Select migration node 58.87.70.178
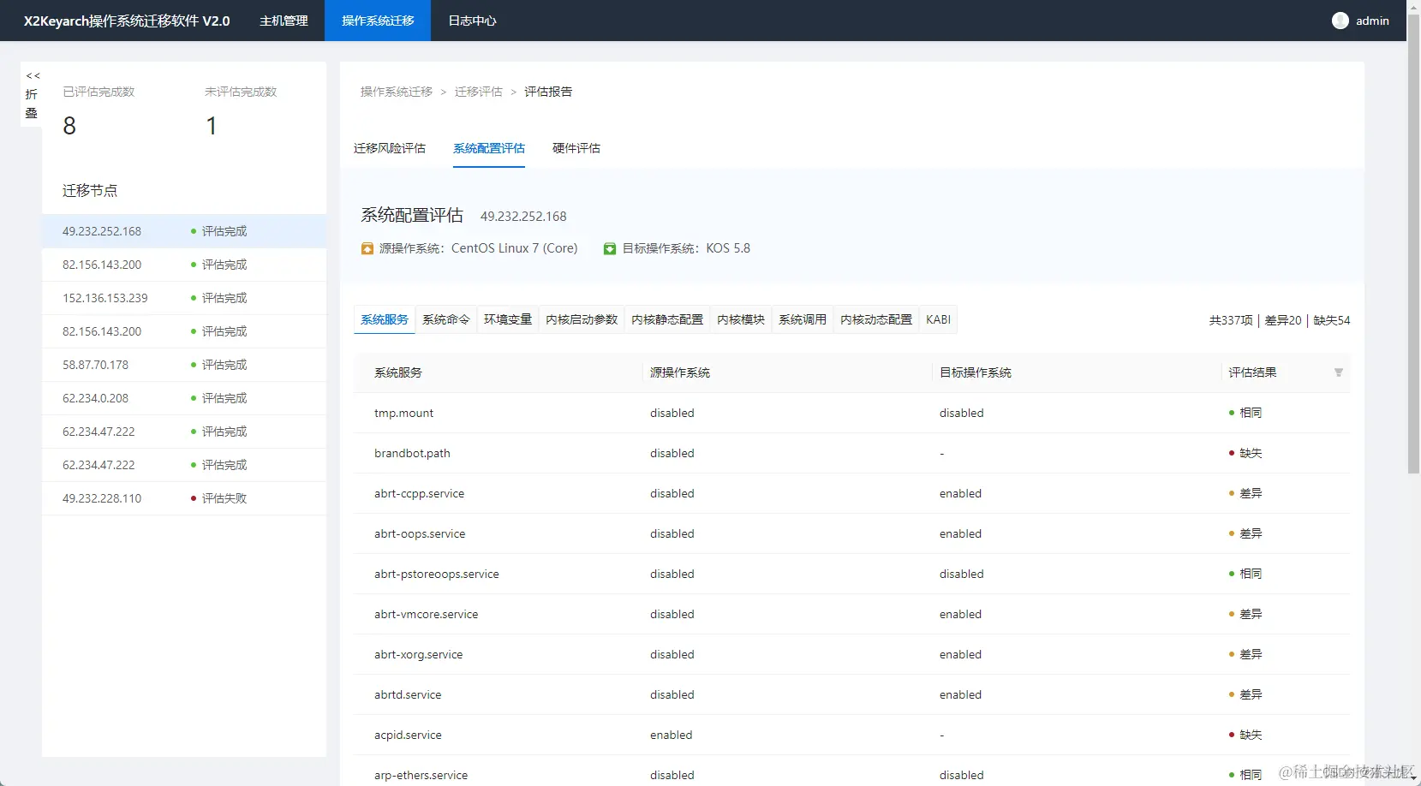The width and height of the screenshot is (1421, 786). [184, 365]
